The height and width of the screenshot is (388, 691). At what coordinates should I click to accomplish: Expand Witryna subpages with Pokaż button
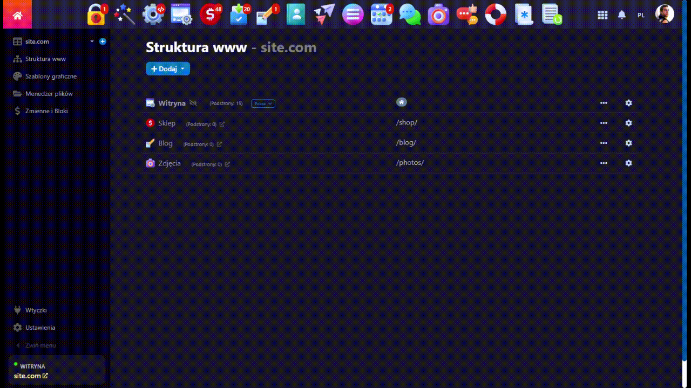pos(263,103)
